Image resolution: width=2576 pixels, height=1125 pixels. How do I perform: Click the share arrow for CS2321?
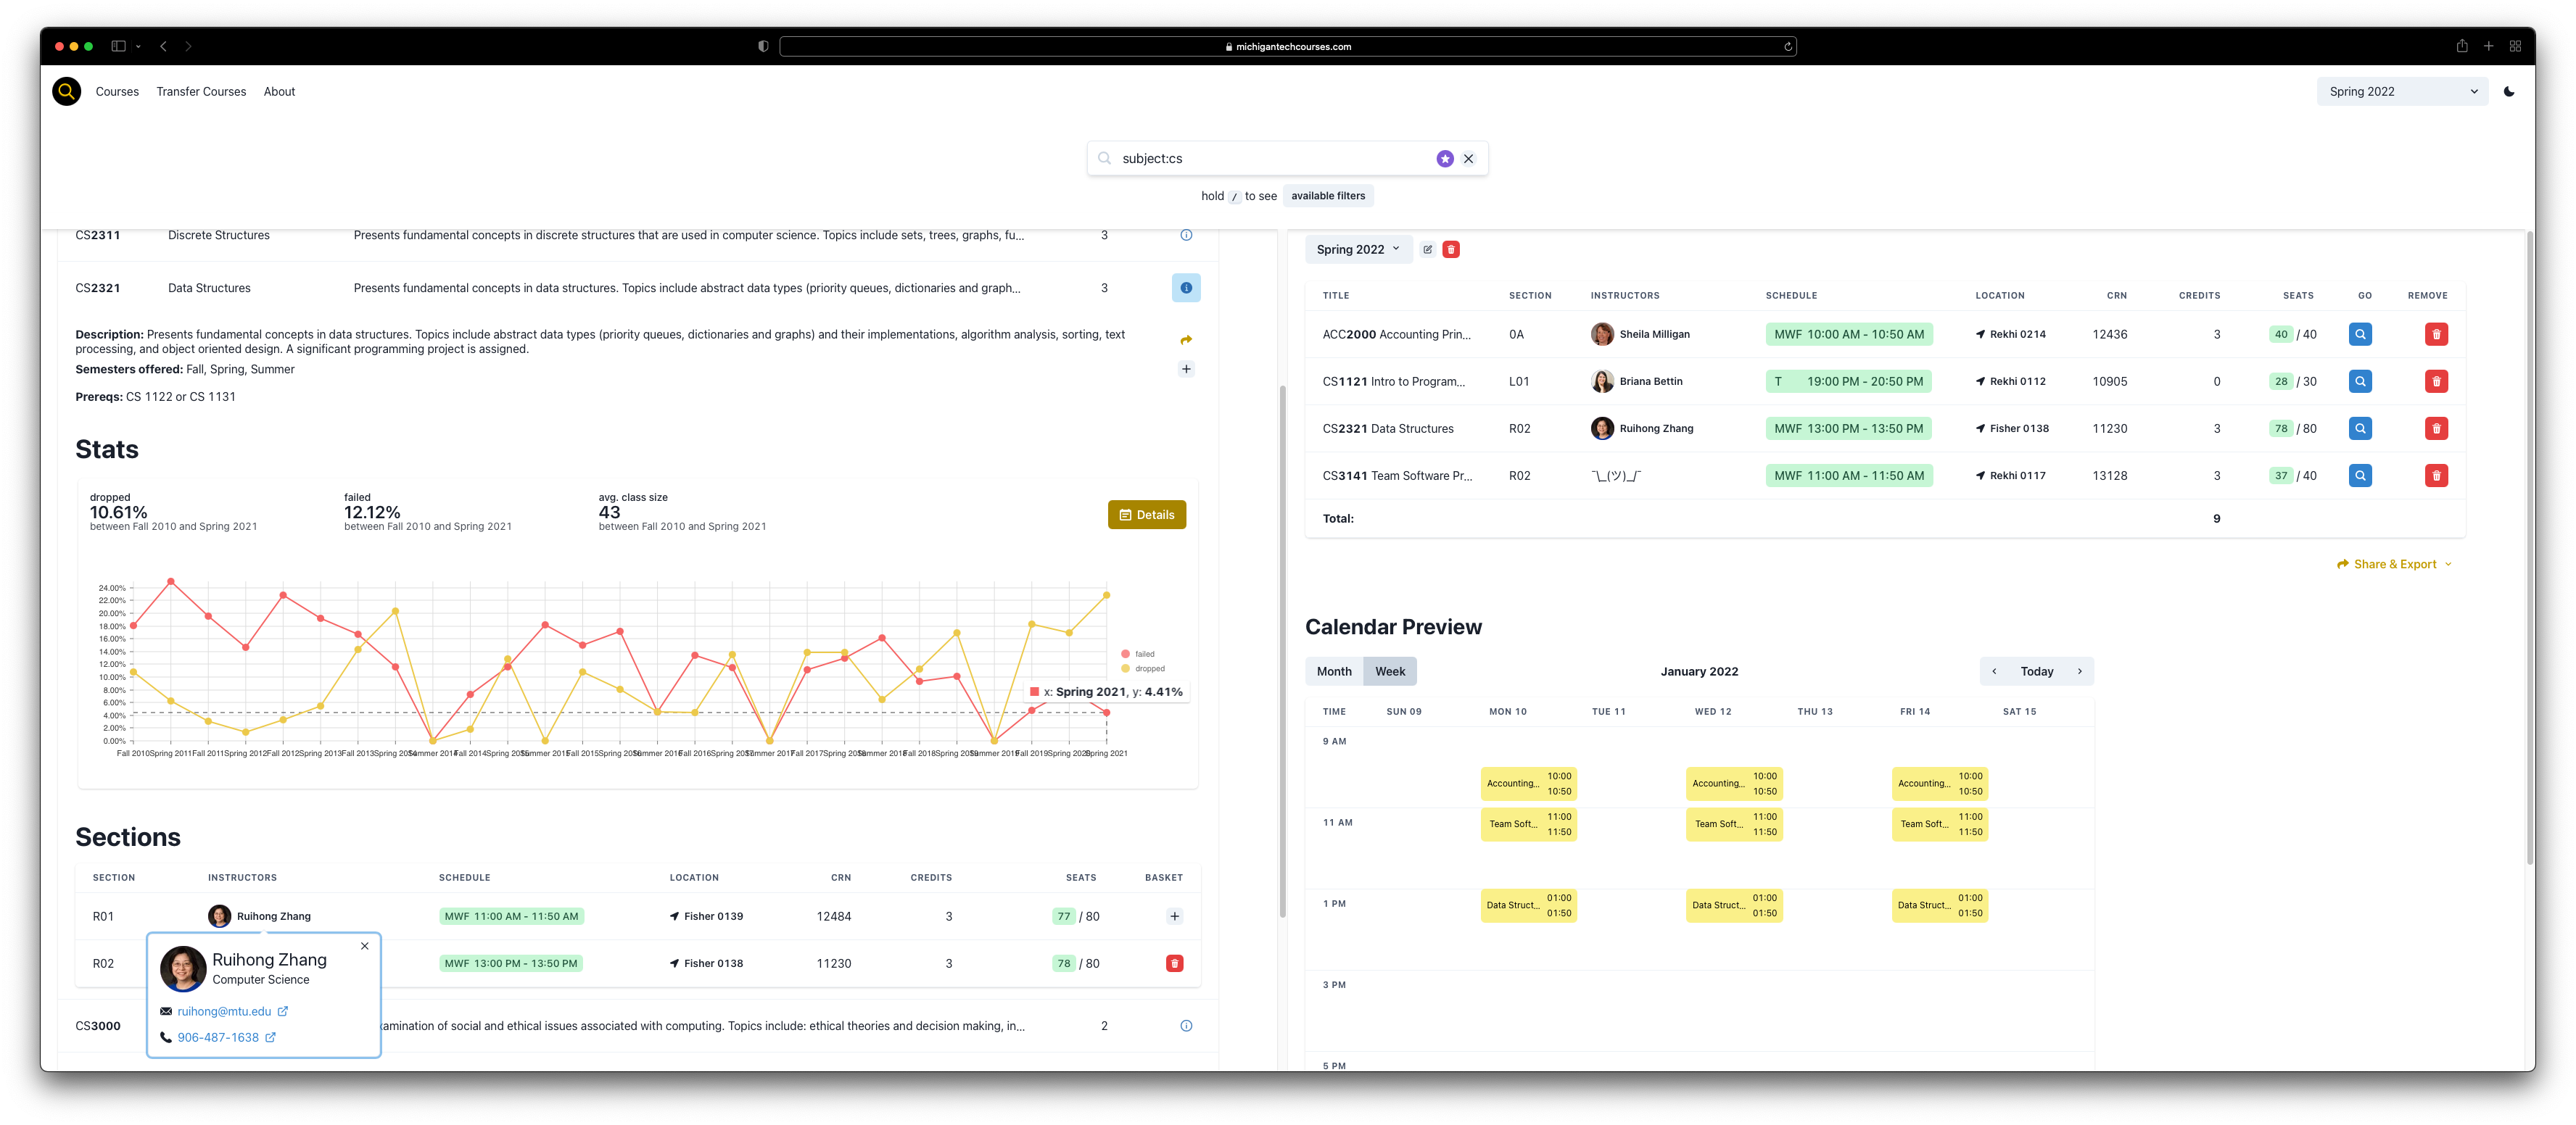pyautogui.click(x=1185, y=341)
